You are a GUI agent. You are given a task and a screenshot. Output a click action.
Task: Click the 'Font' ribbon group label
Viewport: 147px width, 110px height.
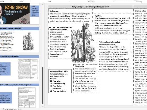point(49,2)
